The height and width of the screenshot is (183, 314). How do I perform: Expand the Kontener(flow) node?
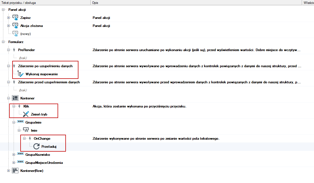tap(8, 171)
